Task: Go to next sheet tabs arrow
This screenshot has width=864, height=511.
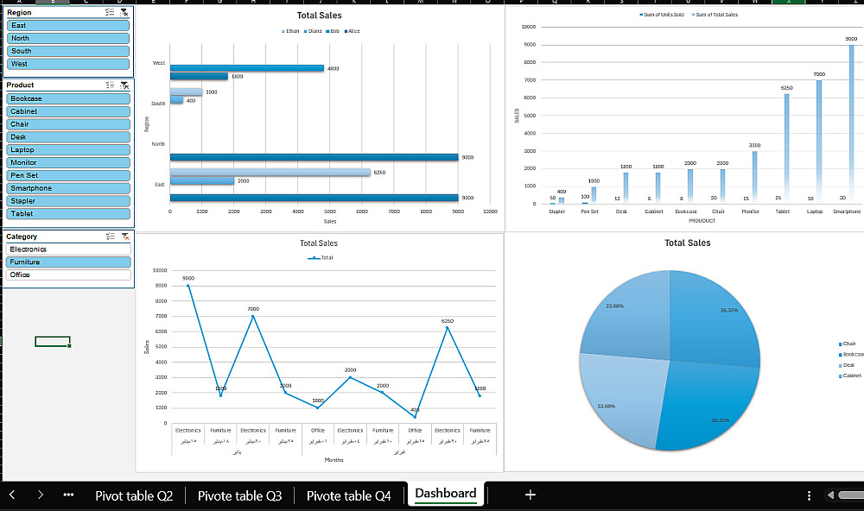Action: tap(41, 495)
